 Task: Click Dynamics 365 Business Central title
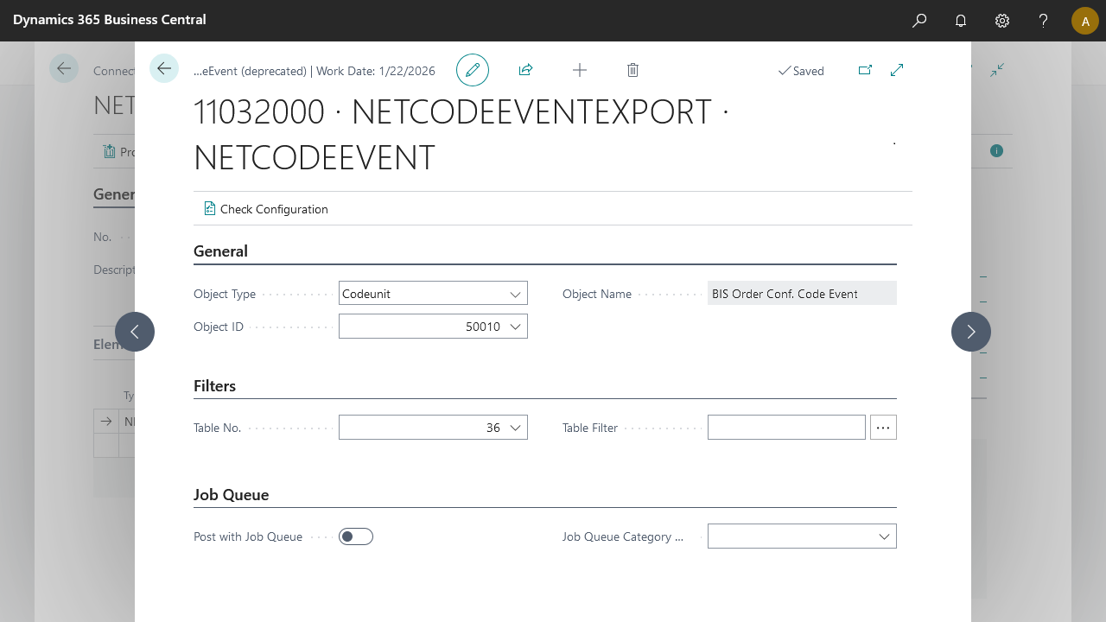[x=110, y=20]
